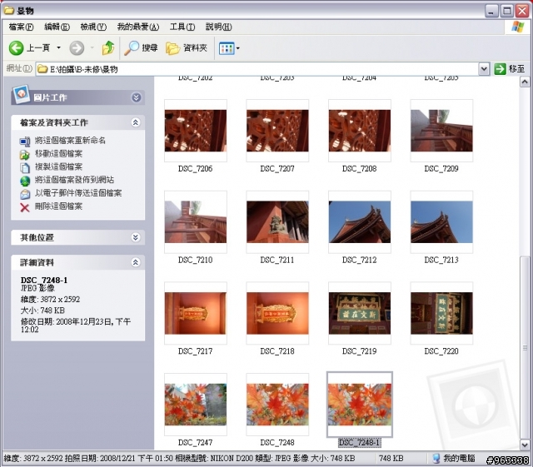The height and width of the screenshot is (467, 533).
Task: Select rotated sign thumbnail DSC_7220
Action: (441, 313)
